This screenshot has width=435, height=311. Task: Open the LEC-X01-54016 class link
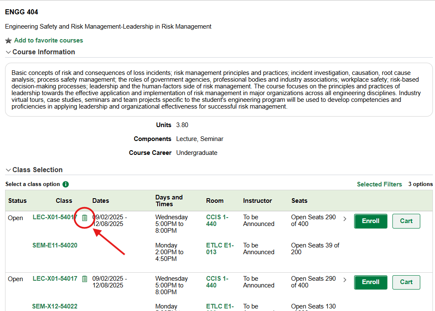pos(55,217)
